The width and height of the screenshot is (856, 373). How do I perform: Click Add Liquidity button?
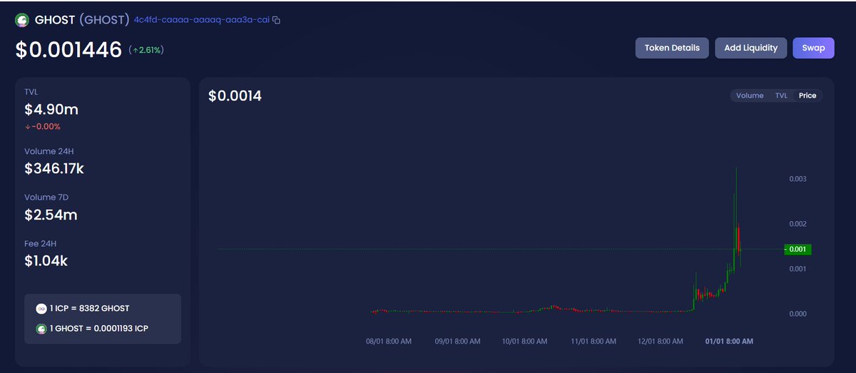(x=750, y=48)
